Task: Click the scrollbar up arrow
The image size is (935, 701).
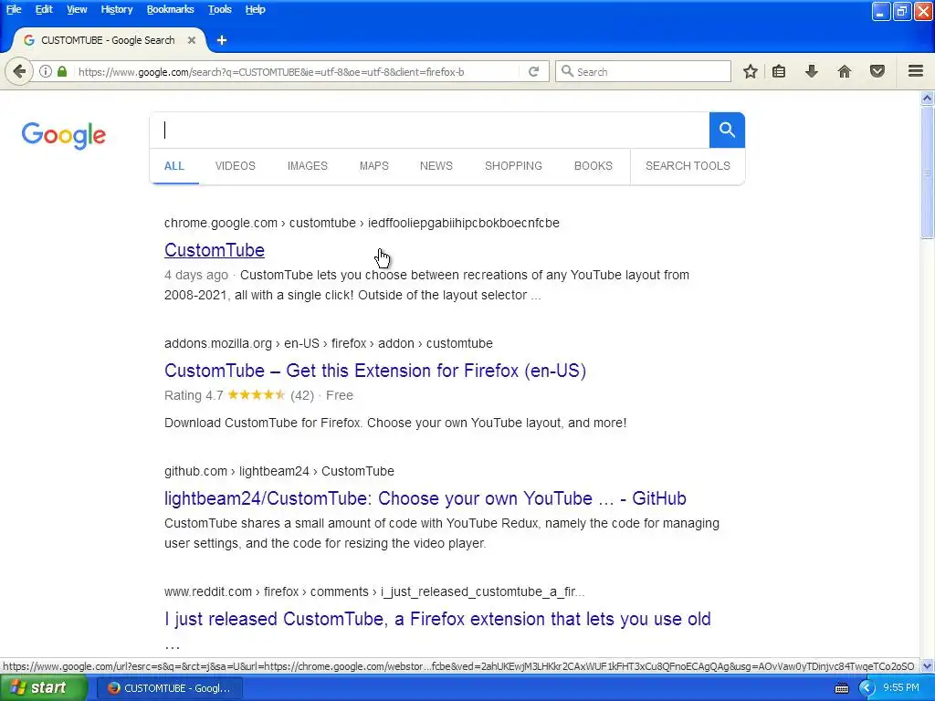Action: (927, 99)
